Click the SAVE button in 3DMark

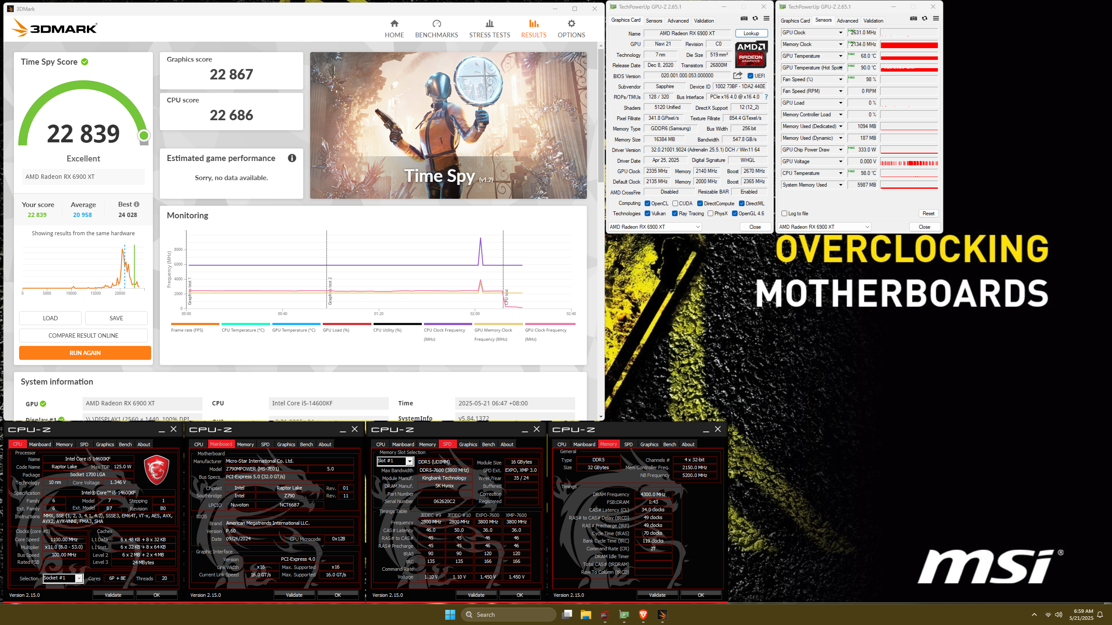point(116,318)
